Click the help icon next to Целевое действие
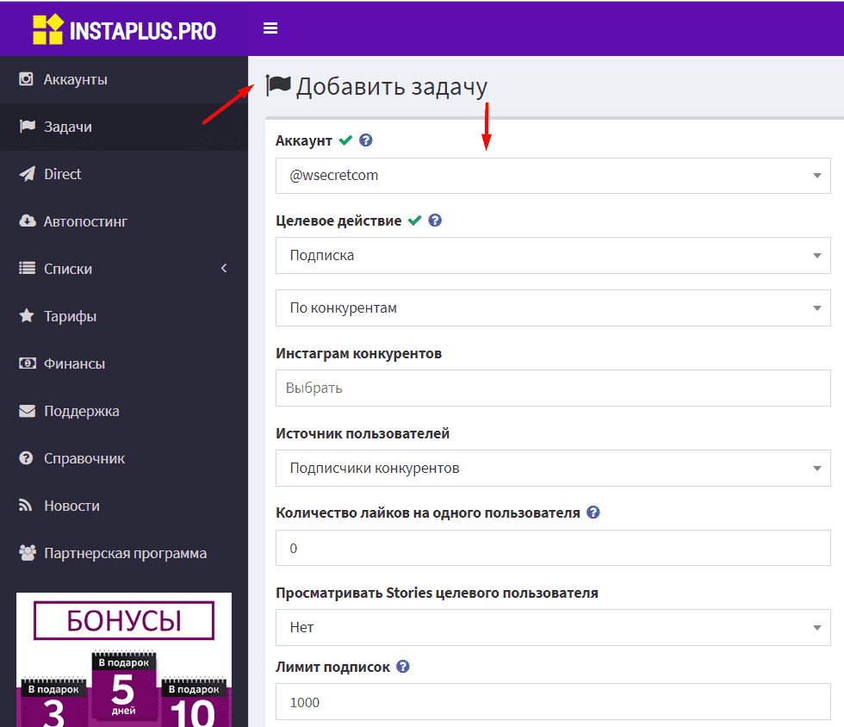The width and height of the screenshot is (844, 727). pos(435,221)
